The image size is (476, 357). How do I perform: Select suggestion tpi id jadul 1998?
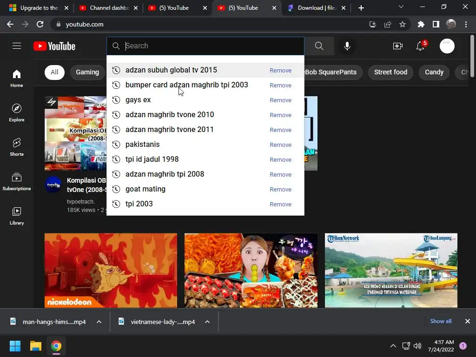tap(205, 159)
